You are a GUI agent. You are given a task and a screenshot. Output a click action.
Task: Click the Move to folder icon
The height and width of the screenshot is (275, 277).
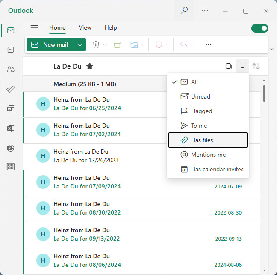134,45
